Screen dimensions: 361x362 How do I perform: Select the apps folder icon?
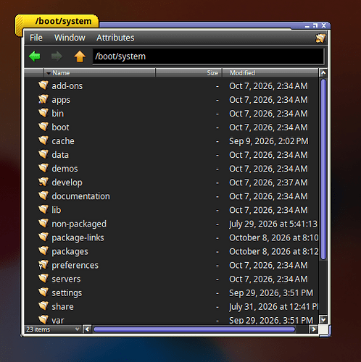(43, 99)
